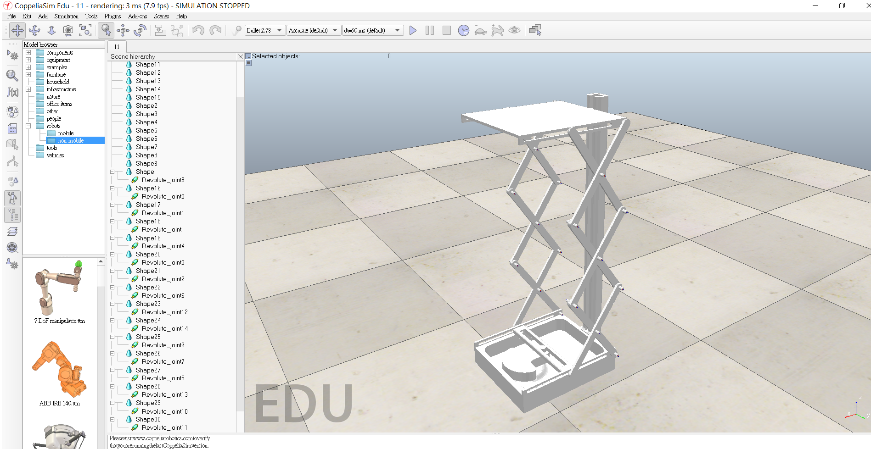The height and width of the screenshot is (449, 871).
Task: Open the collections icon in sidebar
Action: tap(12, 111)
